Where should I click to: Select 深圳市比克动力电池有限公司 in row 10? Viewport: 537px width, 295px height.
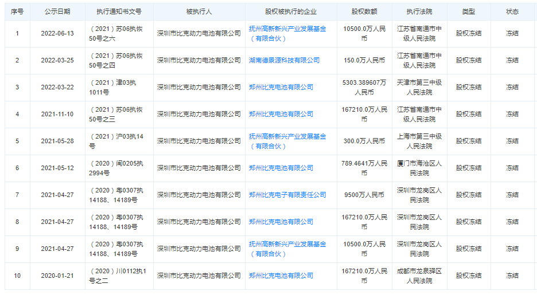point(199,276)
